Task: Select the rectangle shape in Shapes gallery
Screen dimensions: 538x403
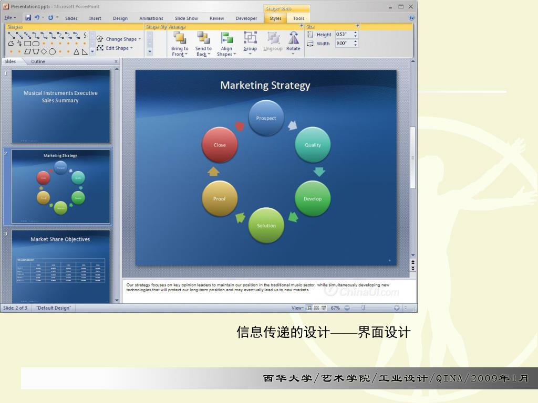Action: click(28, 44)
